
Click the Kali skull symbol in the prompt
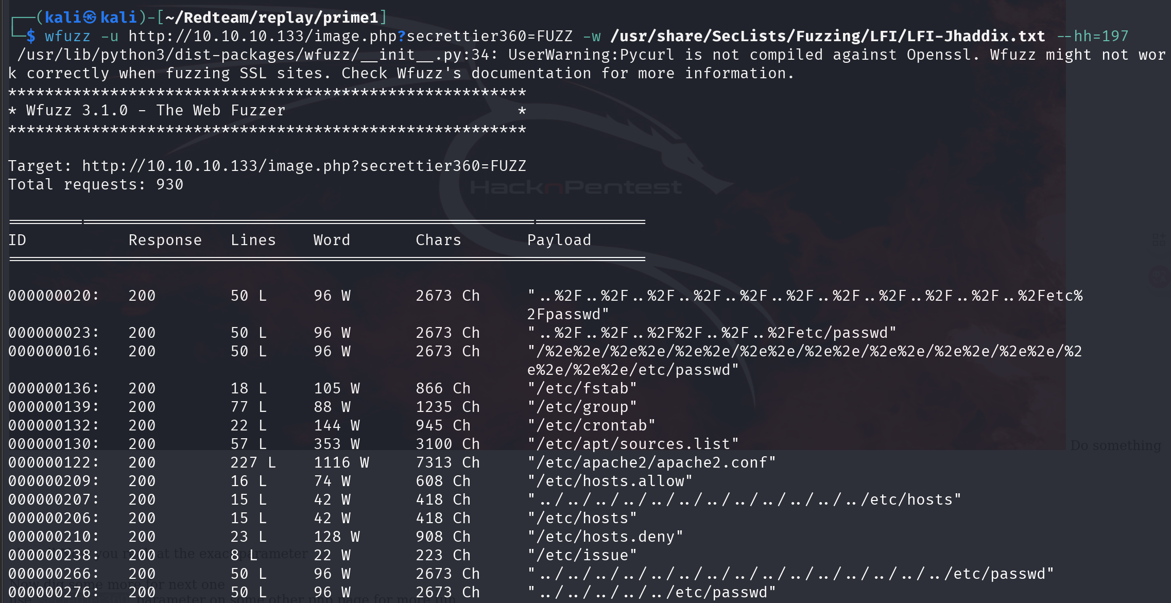90,18
